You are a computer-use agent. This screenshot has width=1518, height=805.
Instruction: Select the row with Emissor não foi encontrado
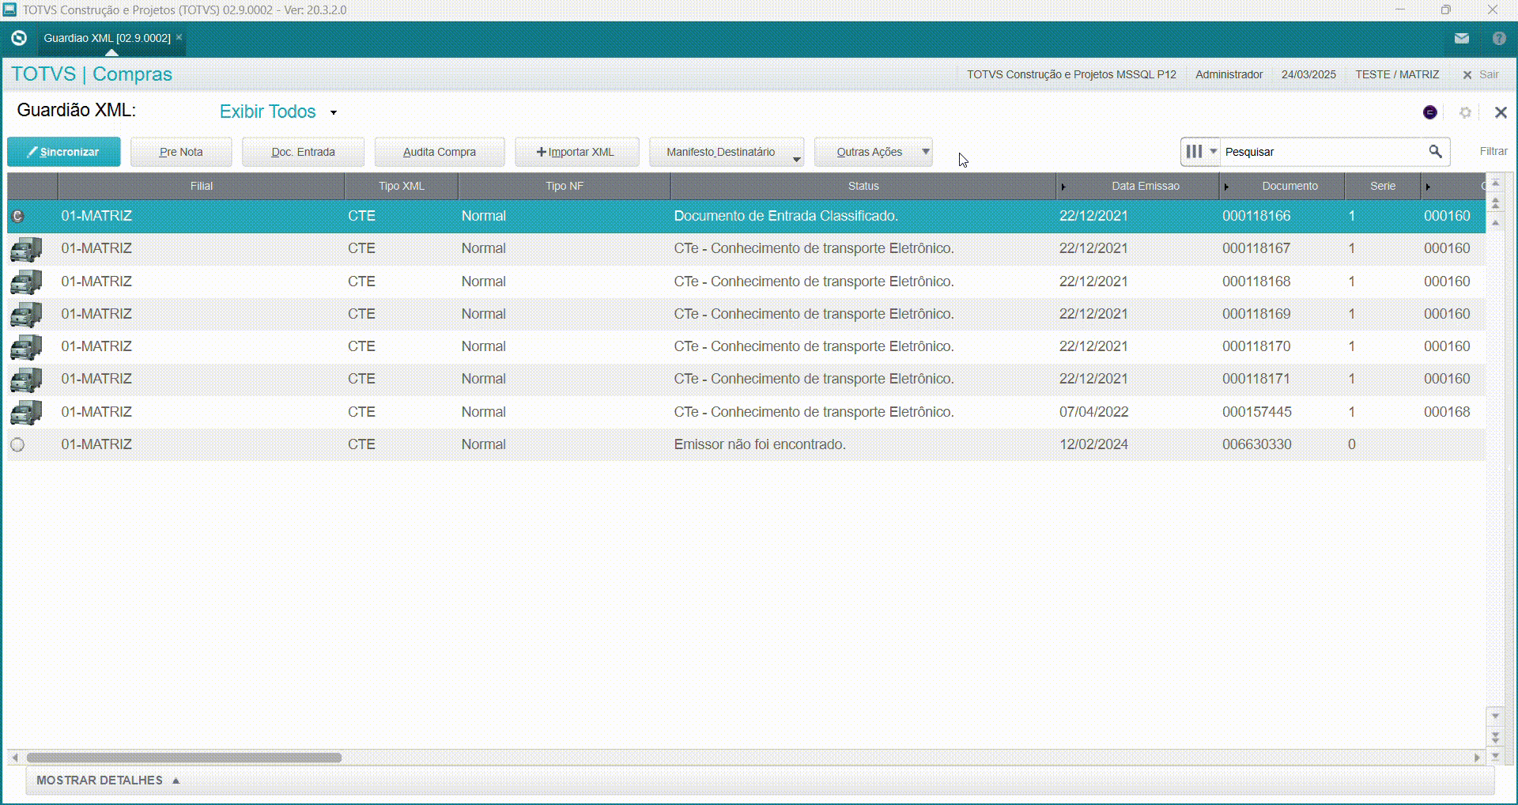746,444
